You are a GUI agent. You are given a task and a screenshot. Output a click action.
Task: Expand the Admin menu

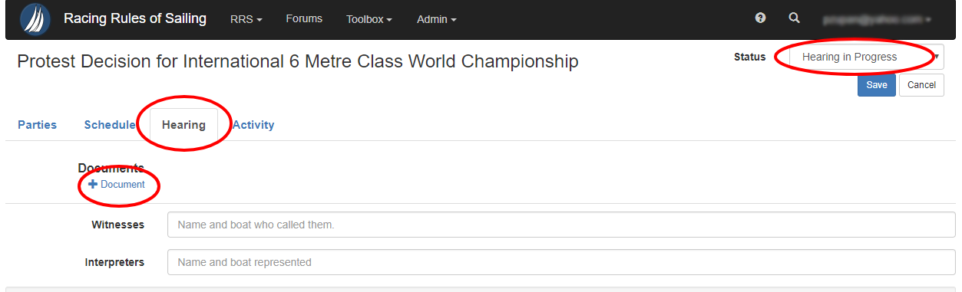coord(436,19)
